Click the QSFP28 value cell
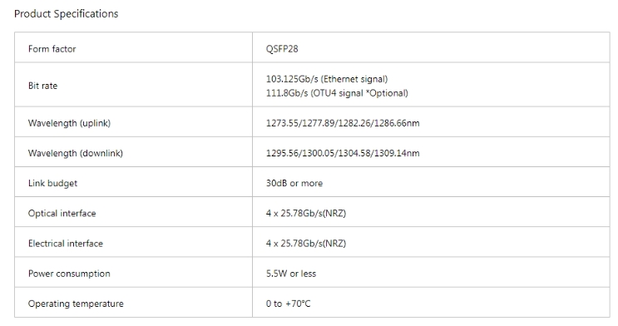618x326 pixels. [431, 47]
